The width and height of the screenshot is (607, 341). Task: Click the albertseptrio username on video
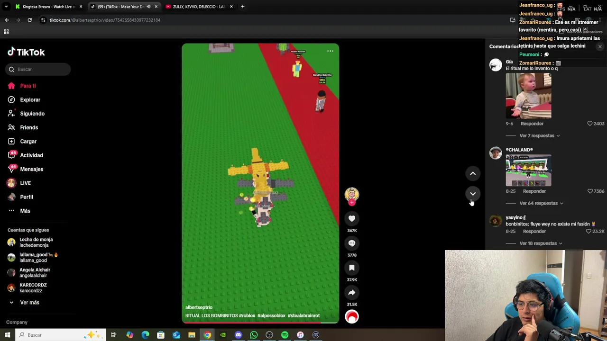(199, 307)
